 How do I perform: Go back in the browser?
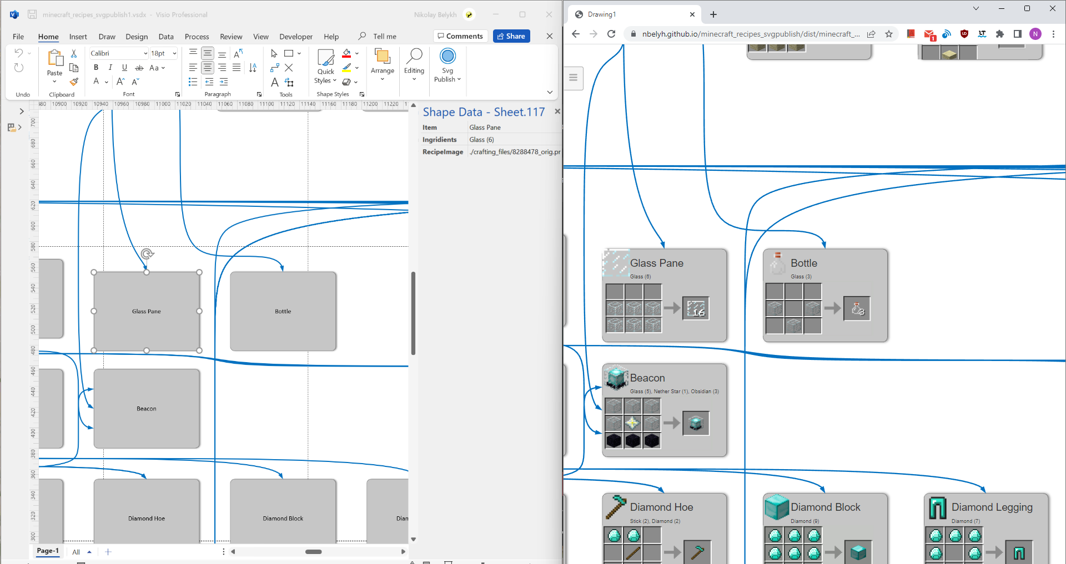576,34
